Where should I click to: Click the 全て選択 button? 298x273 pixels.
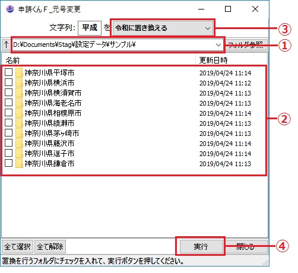(x=17, y=246)
